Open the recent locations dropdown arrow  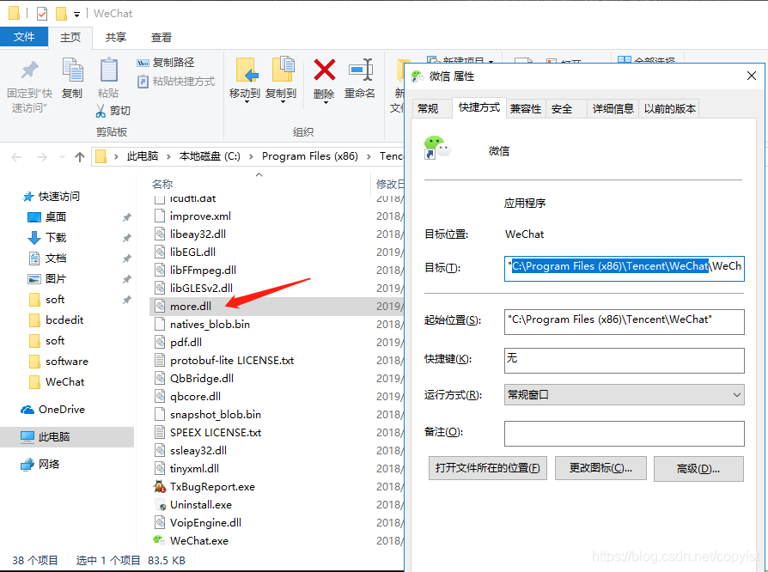(x=62, y=156)
